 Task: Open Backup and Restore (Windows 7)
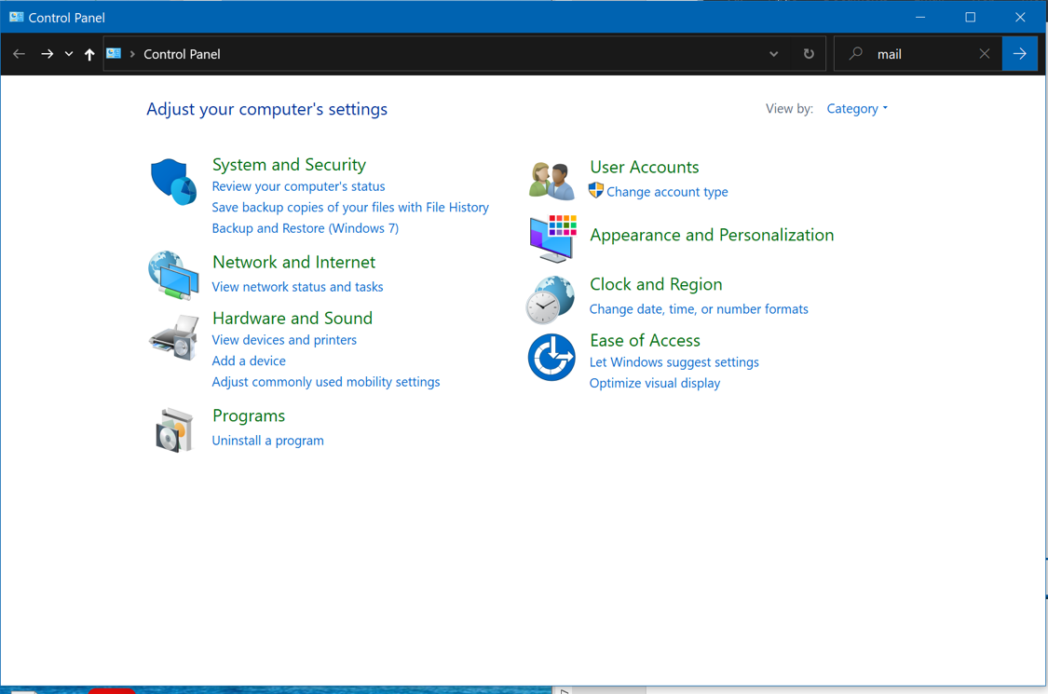(x=305, y=228)
